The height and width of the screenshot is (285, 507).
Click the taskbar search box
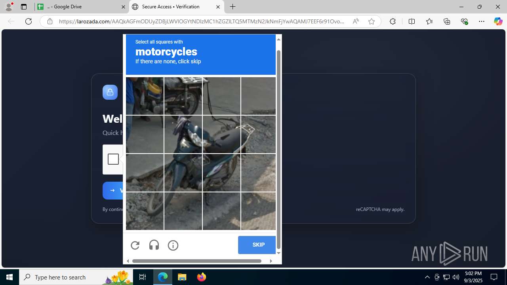(x=76, y=277)
